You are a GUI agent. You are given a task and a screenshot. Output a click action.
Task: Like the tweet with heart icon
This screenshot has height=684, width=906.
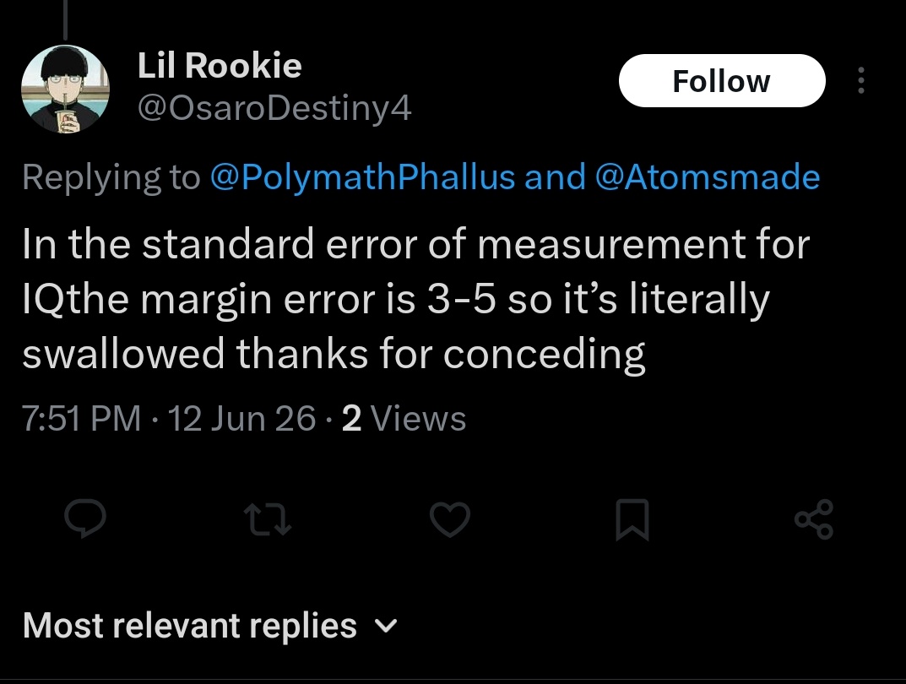(450, 518)
